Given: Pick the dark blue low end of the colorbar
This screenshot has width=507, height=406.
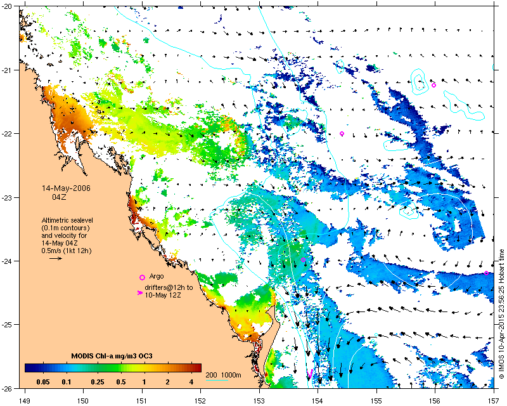Looking at the screenshot, I should pos(29,368).
